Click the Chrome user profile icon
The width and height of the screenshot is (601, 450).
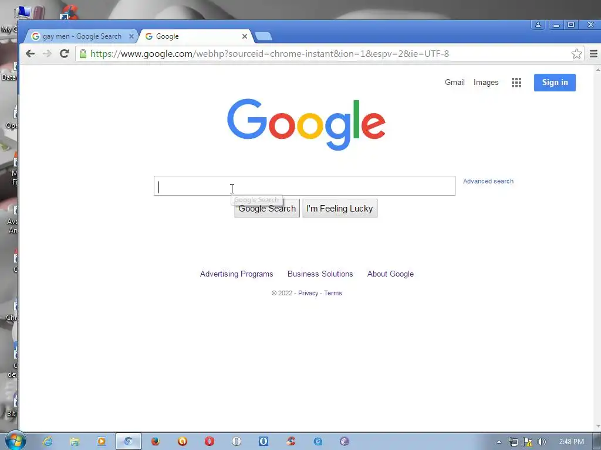pyautogui.click(x=538, y=25)
